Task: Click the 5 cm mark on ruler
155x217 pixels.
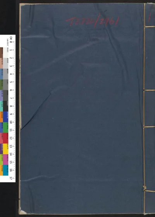Action: click(x=11, y=82)
